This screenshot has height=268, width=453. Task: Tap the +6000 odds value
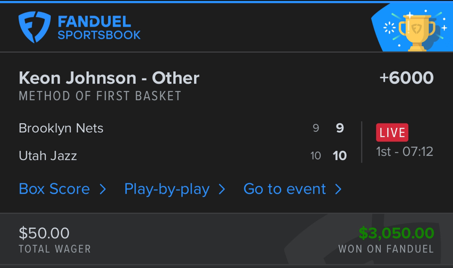click(x=406, y=78)
